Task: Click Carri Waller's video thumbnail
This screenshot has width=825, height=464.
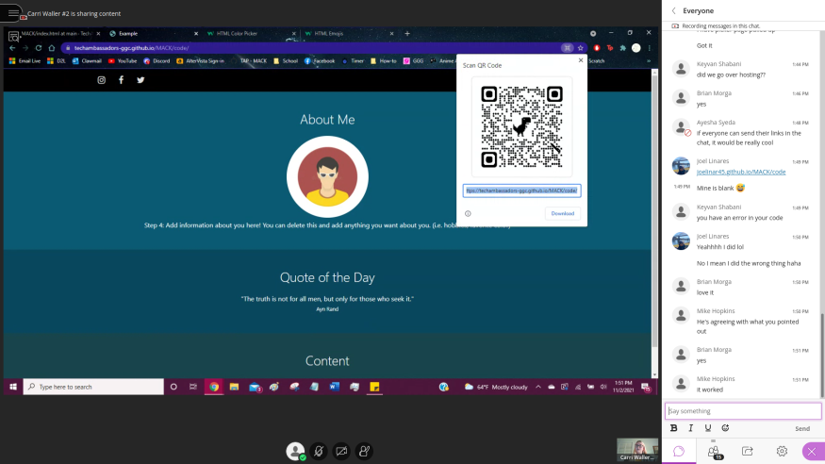Action: (637, 450)
